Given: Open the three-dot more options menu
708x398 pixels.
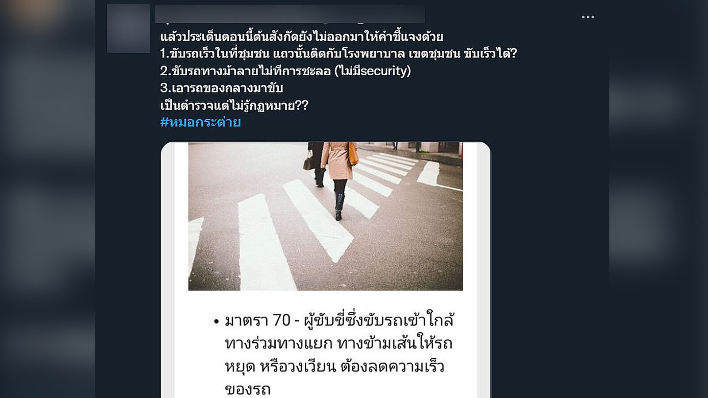Looking at the screenshot, I should tap(588, 17).
